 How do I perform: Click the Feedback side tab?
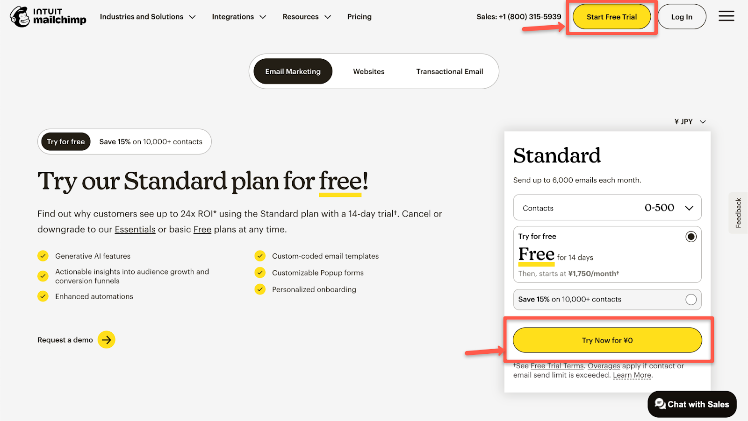point(738,213)
